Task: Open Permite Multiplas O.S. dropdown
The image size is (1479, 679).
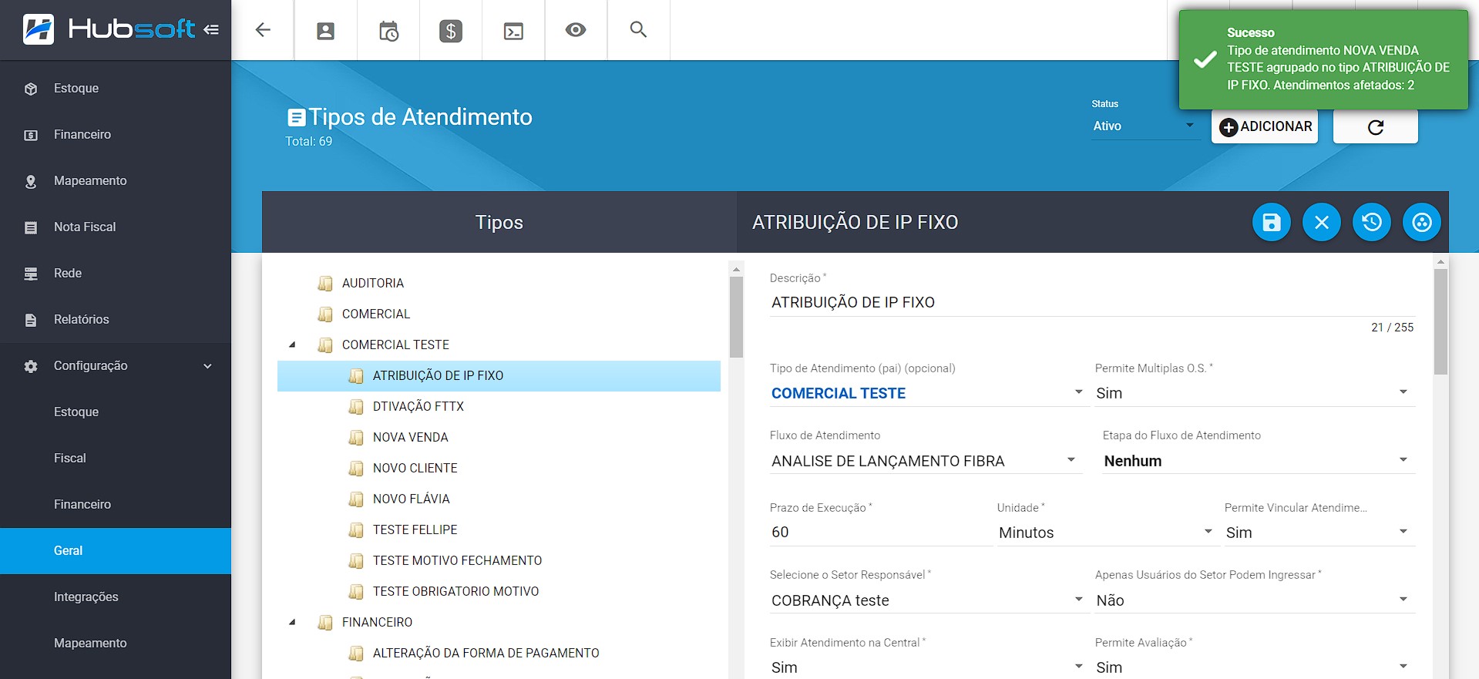Action: coord(1255,393)
